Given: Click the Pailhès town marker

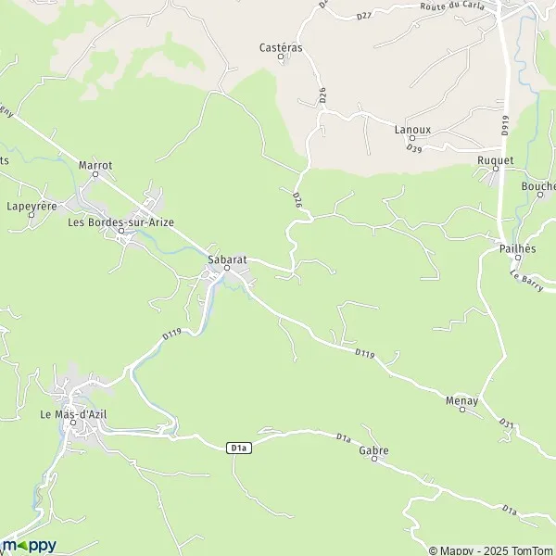Looking at the screenshot, I should (518, 258).
